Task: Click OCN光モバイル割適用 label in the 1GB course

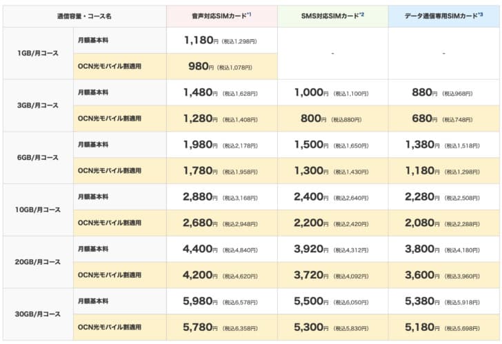Action: [x=110, y=66]
